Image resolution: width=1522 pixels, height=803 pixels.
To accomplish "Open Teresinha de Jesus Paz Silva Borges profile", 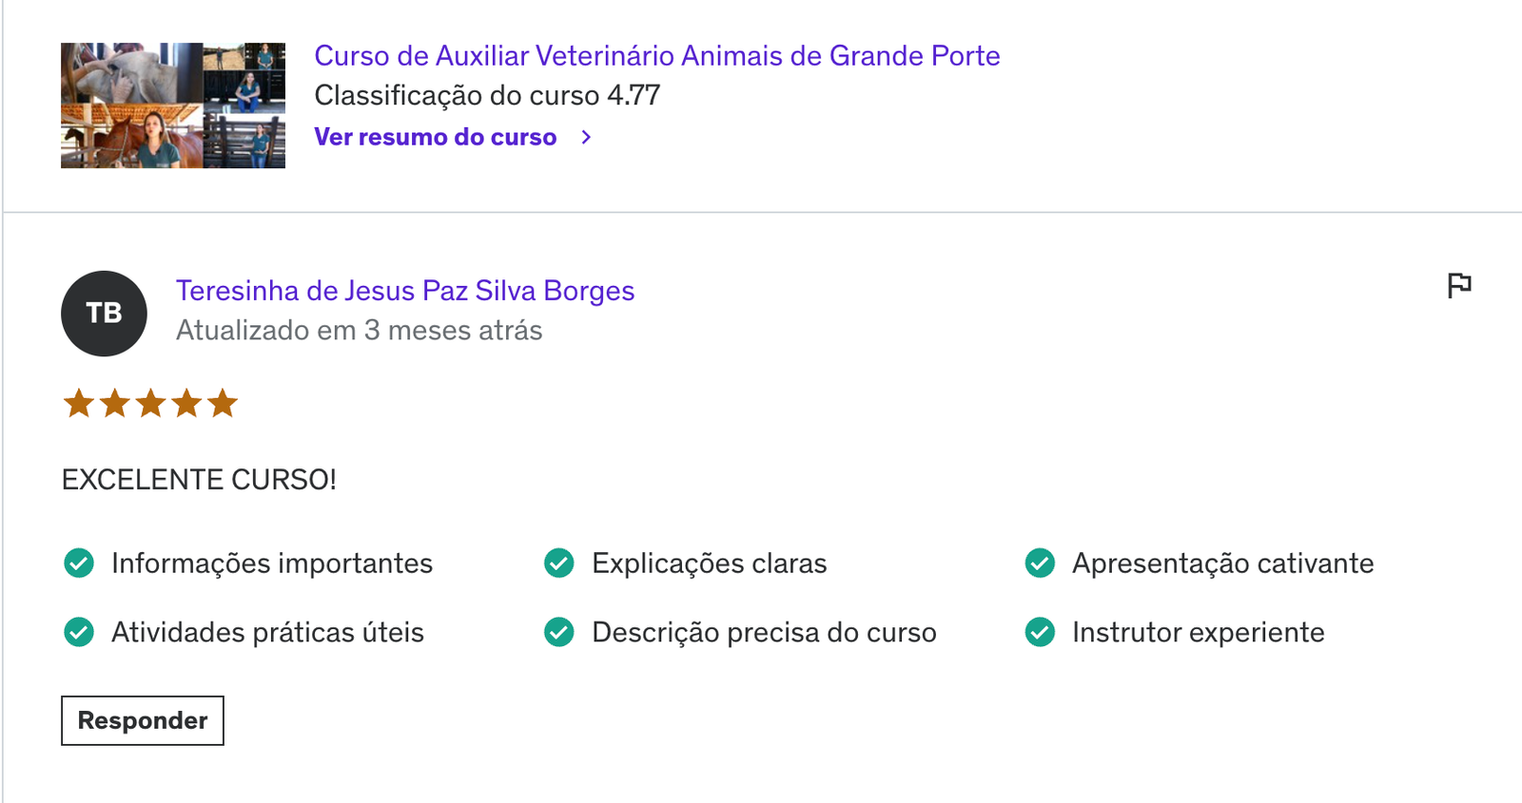I will 405,291.
